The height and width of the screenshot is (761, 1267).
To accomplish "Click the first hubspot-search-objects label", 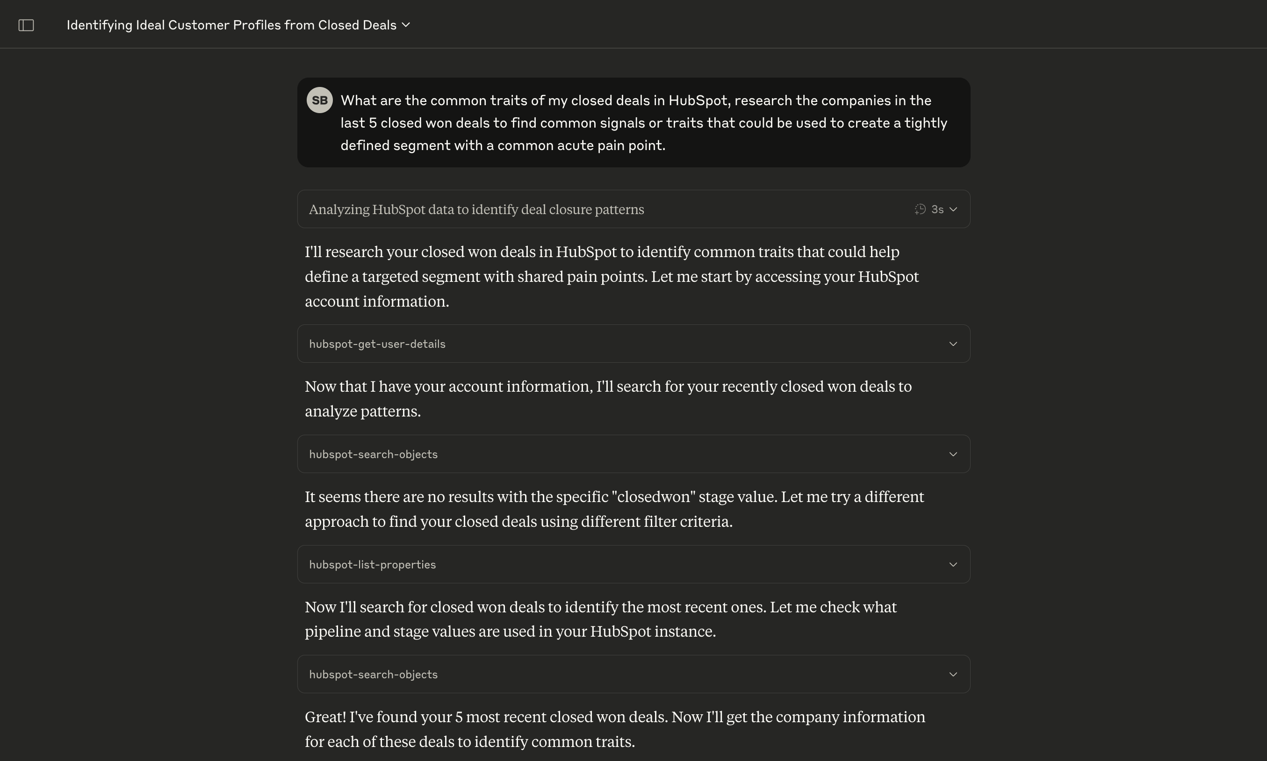I will [x=373, y=454].
